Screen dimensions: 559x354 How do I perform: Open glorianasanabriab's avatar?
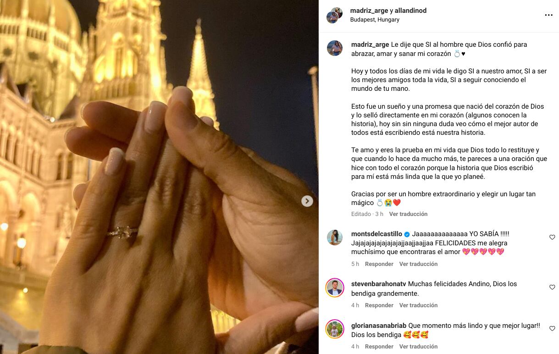[335, 329]
